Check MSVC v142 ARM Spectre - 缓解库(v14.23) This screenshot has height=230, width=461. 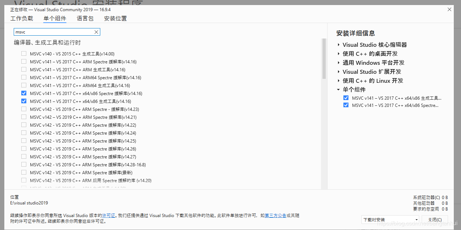tap(24, 109)
